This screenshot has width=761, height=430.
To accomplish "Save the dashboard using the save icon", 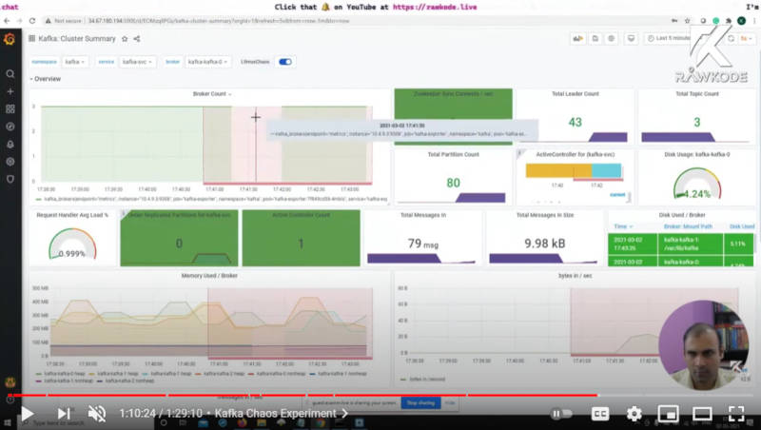I will pyautogui.click(x=595, y=38).
